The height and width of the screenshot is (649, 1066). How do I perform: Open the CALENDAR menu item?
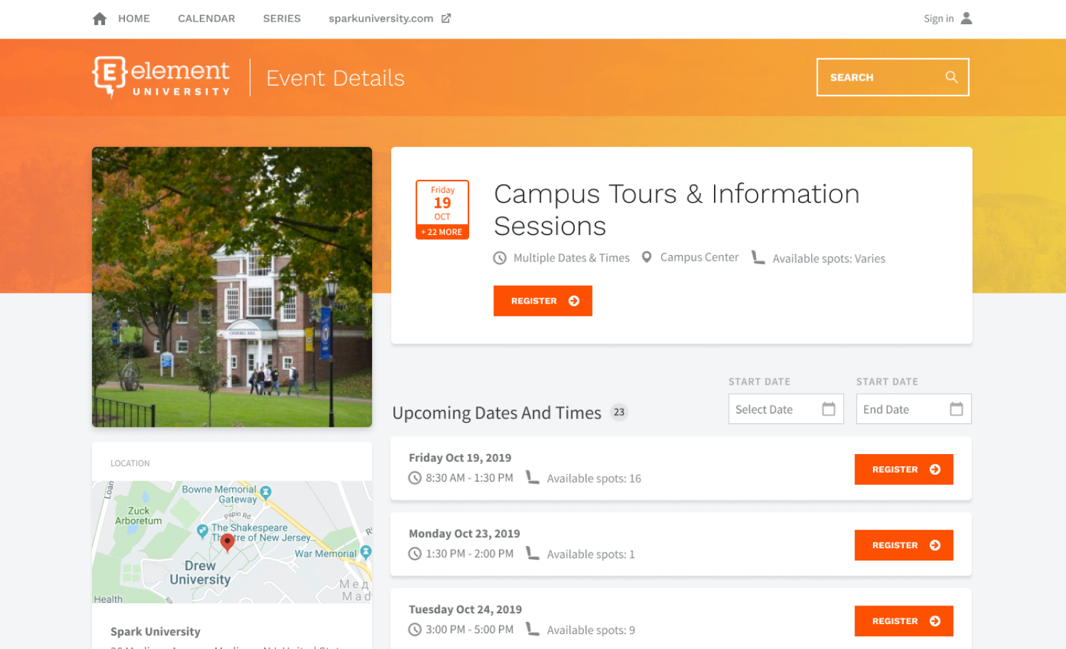point(206,18)
